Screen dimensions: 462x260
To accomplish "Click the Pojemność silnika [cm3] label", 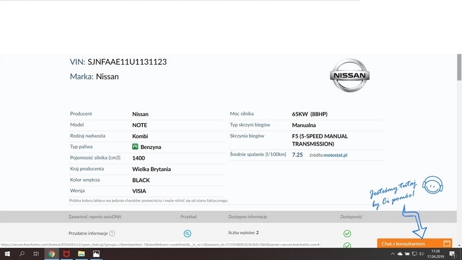I will tap(95, 158).
